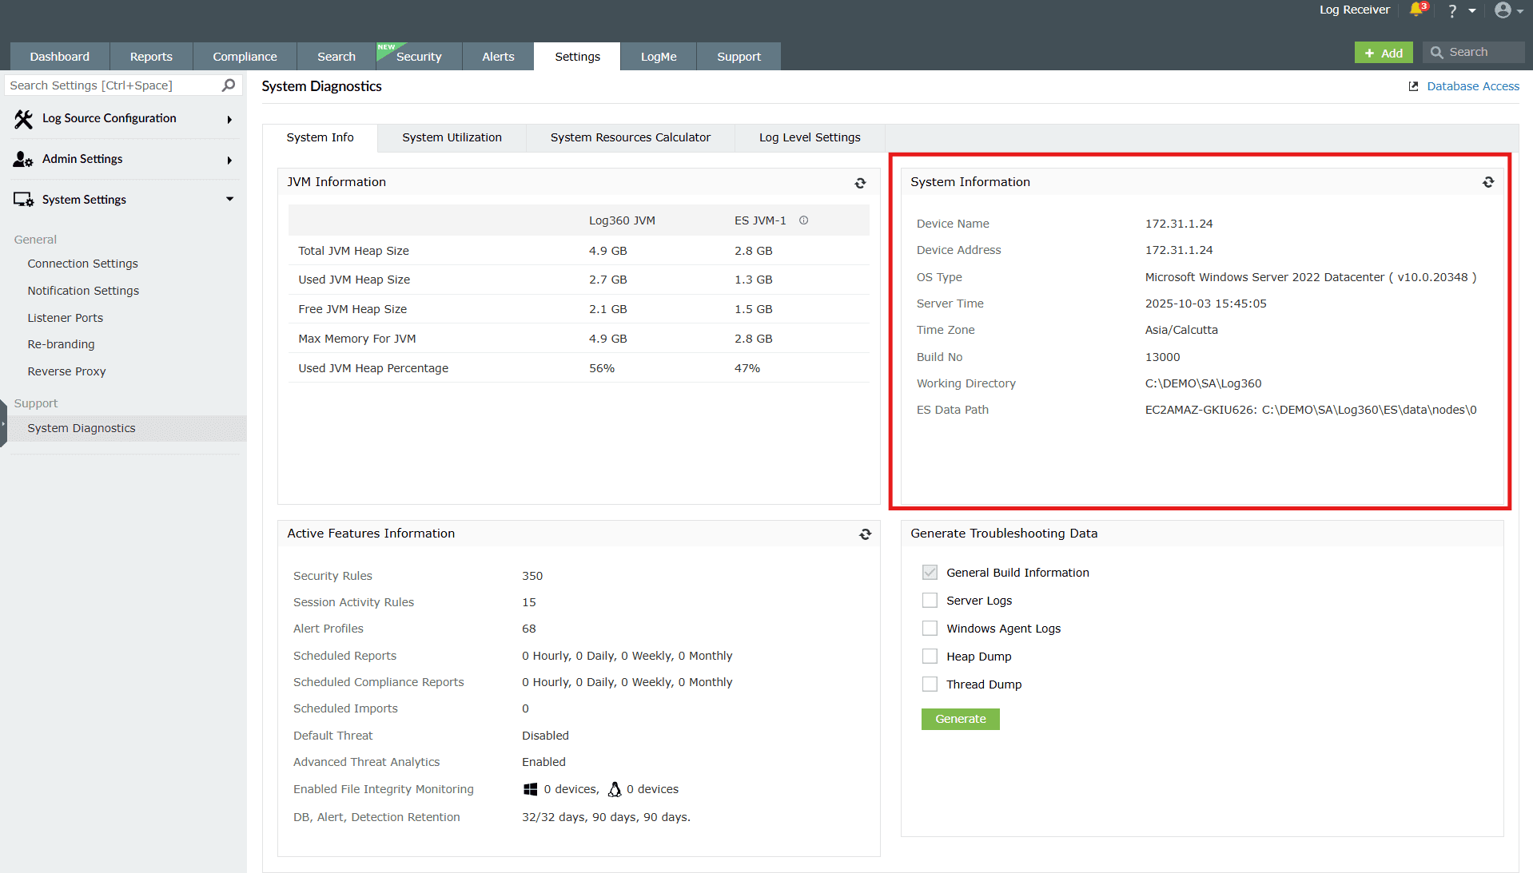Click the Security Rules value 350
This screenshot has height=873, width=1533.
tap(532, 576)
